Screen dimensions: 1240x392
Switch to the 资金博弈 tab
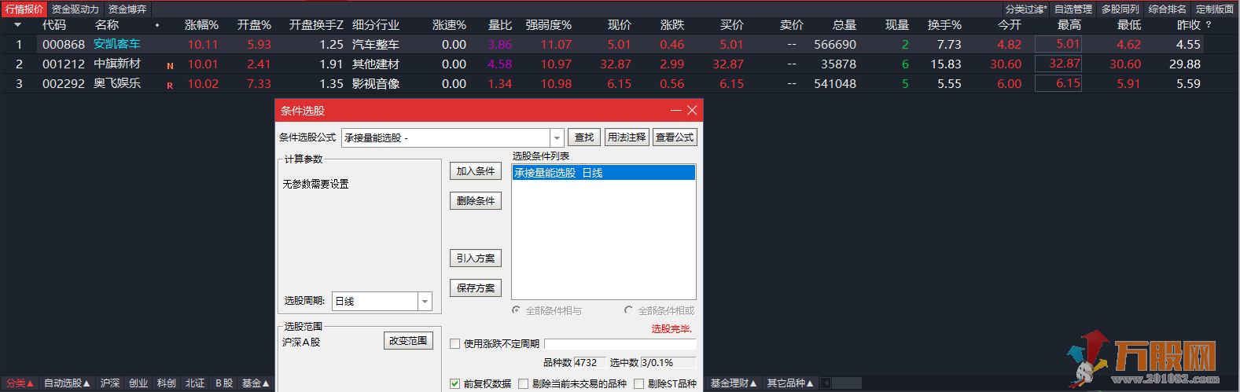[127, 9]
